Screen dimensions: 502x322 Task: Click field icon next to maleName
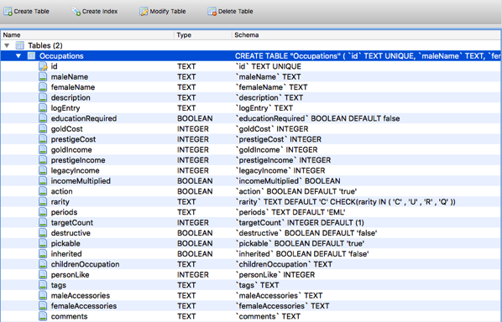coord(43,77)
